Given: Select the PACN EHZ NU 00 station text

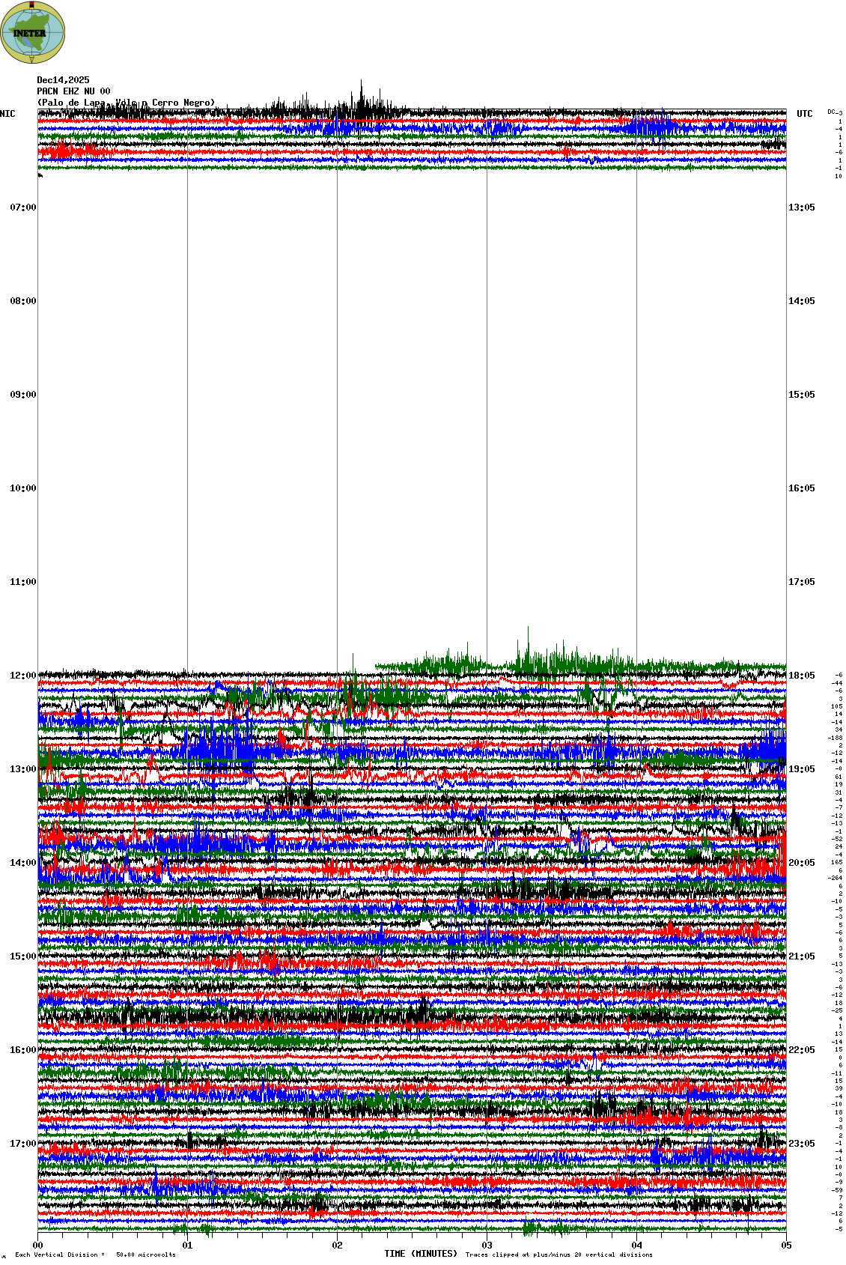Looking at the screenshot, I should click(x=73, y=91).
